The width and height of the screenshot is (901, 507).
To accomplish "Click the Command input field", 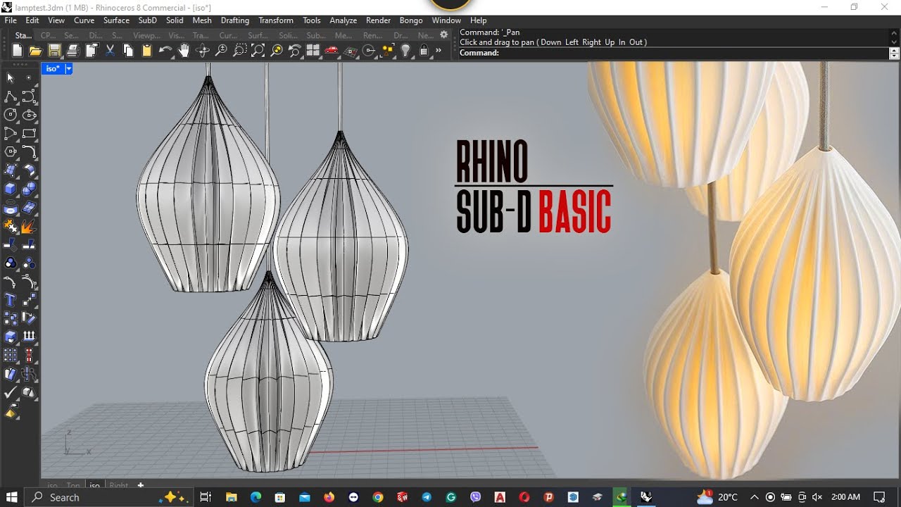I will (x=674, y=53).
